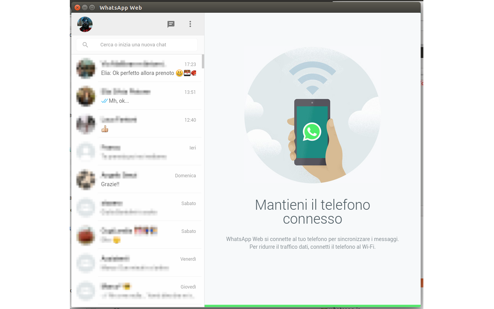Open the chat dated Ieri
Viewport: 494px width, 309px height.
click(x=137, y=152)
